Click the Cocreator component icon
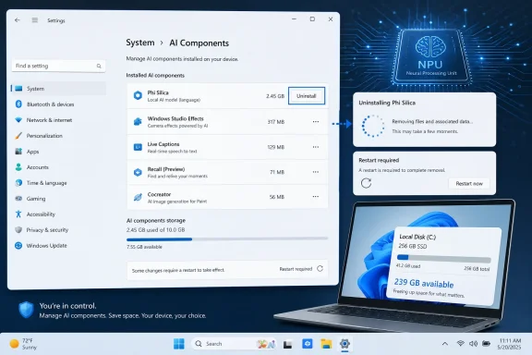The height and width of the screenshot is (355, 532). (x=138, y=197)
